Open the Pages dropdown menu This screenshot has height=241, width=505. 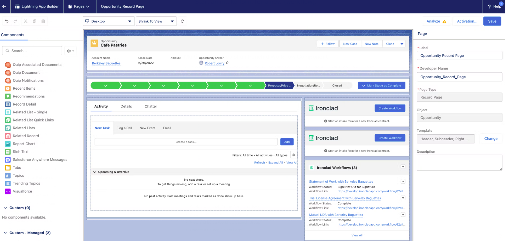[79, 6]
